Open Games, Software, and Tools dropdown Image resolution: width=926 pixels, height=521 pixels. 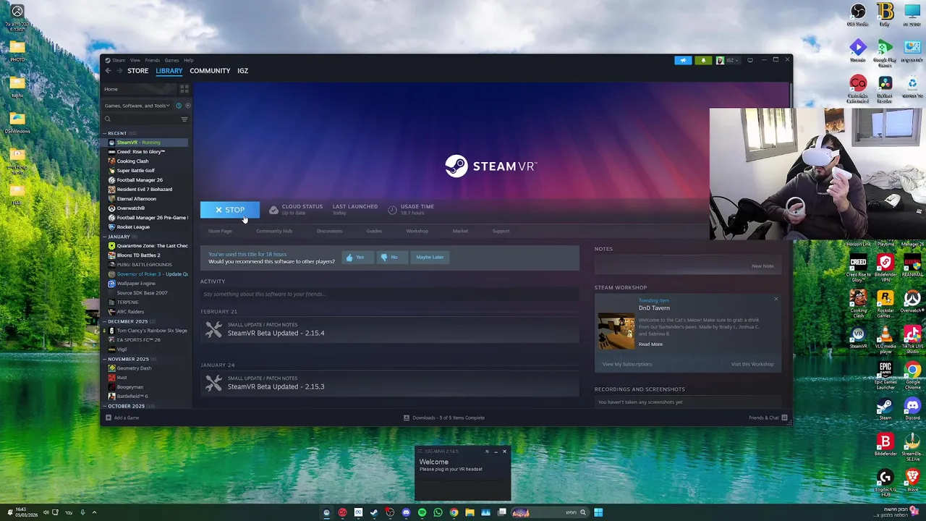coord(137,106)
